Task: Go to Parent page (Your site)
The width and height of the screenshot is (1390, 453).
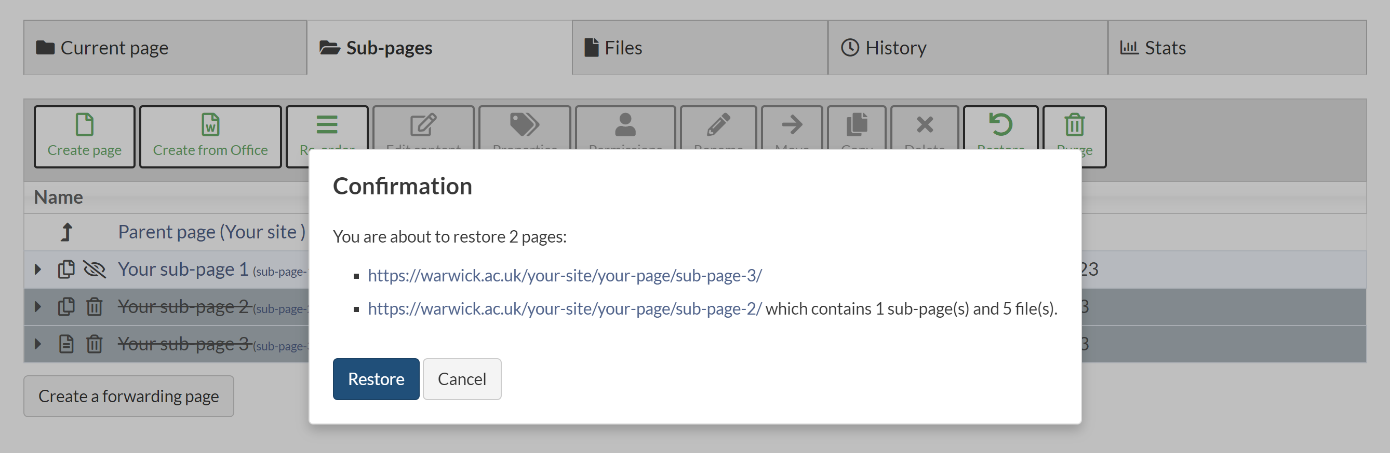Action: (x=211, y=232)
